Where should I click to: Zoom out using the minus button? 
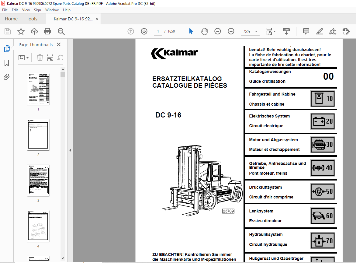tap(217, 31)
